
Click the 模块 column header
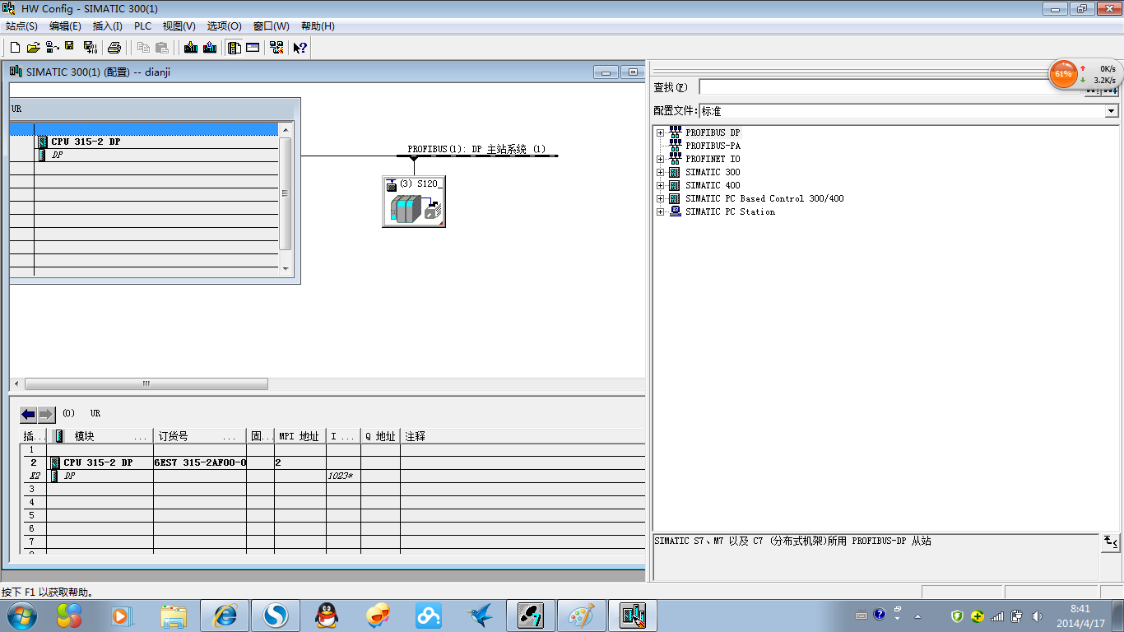(x=100, y=436)
